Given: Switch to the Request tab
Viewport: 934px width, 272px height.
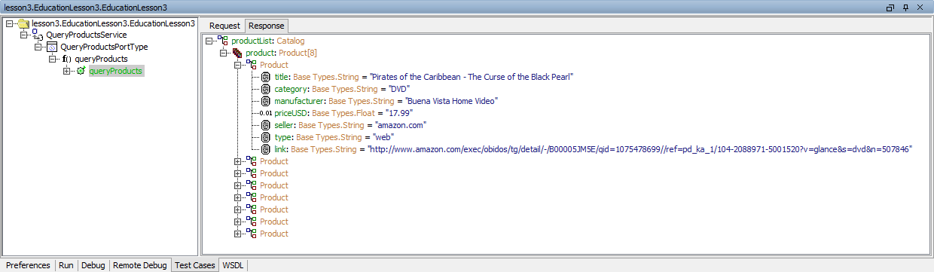Looking at the screenshot, I should point(224,26).
